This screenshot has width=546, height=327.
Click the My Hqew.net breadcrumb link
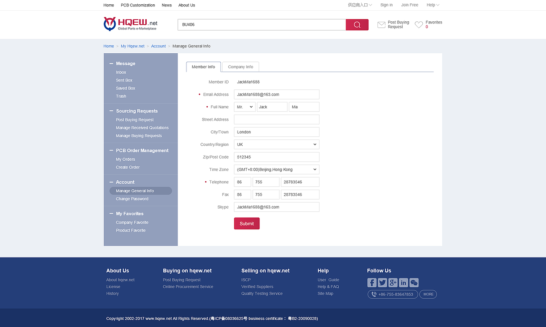(133, 46)
